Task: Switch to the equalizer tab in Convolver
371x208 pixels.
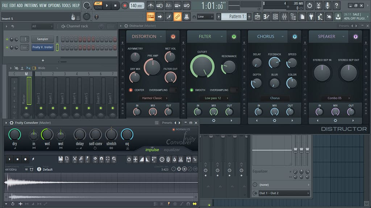Action: [x=171, y=150]
